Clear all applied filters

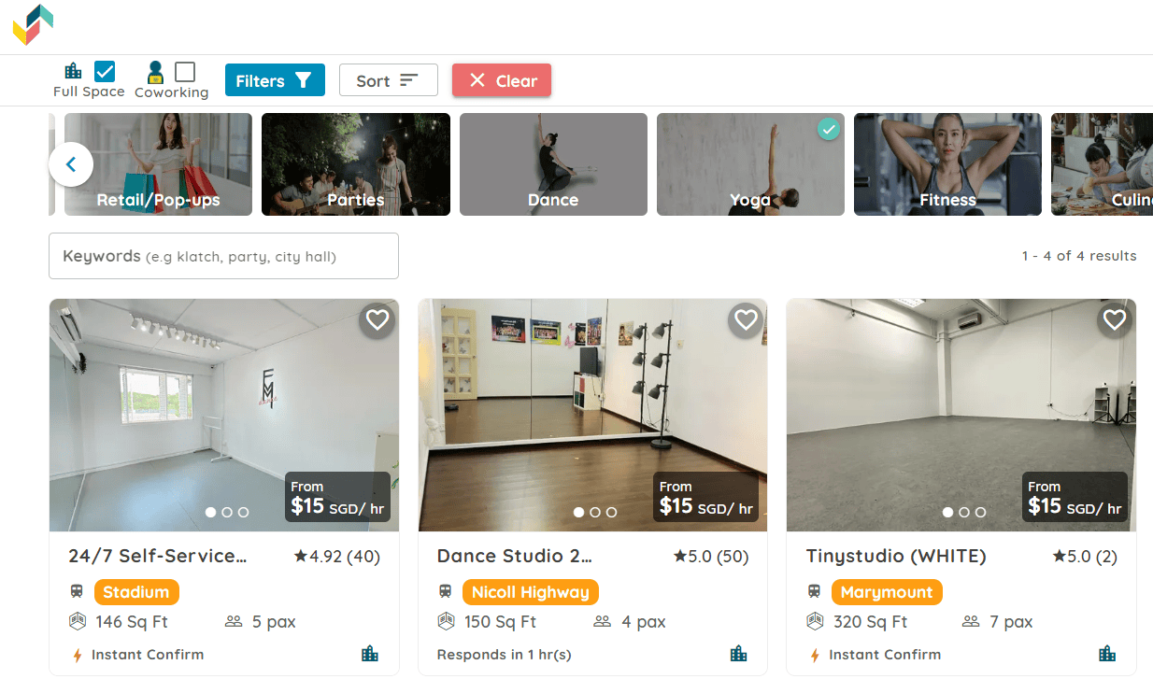[502, 80]
